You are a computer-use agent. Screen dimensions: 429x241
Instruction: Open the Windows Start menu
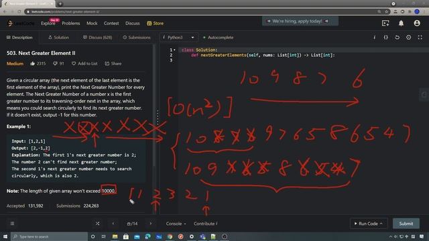tap(5, 236)
